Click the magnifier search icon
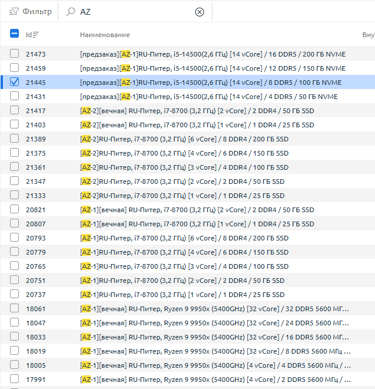Screen dimensions: 375x389 click(71, 12)
